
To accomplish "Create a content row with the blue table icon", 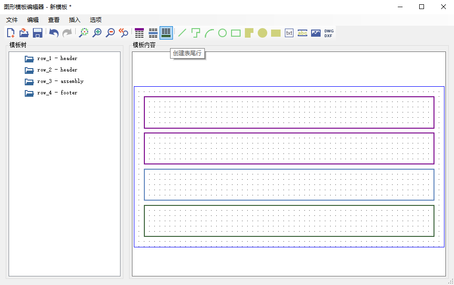I will 153,33.
